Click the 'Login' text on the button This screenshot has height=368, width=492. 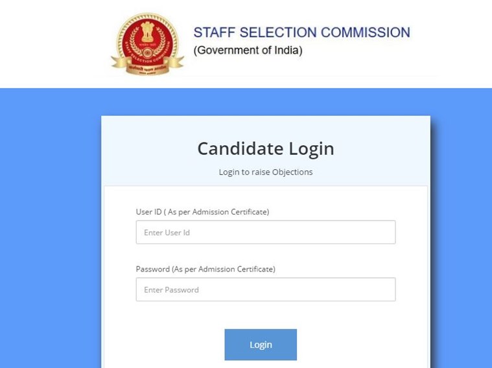pyautogui.click(x=261, y=345)
